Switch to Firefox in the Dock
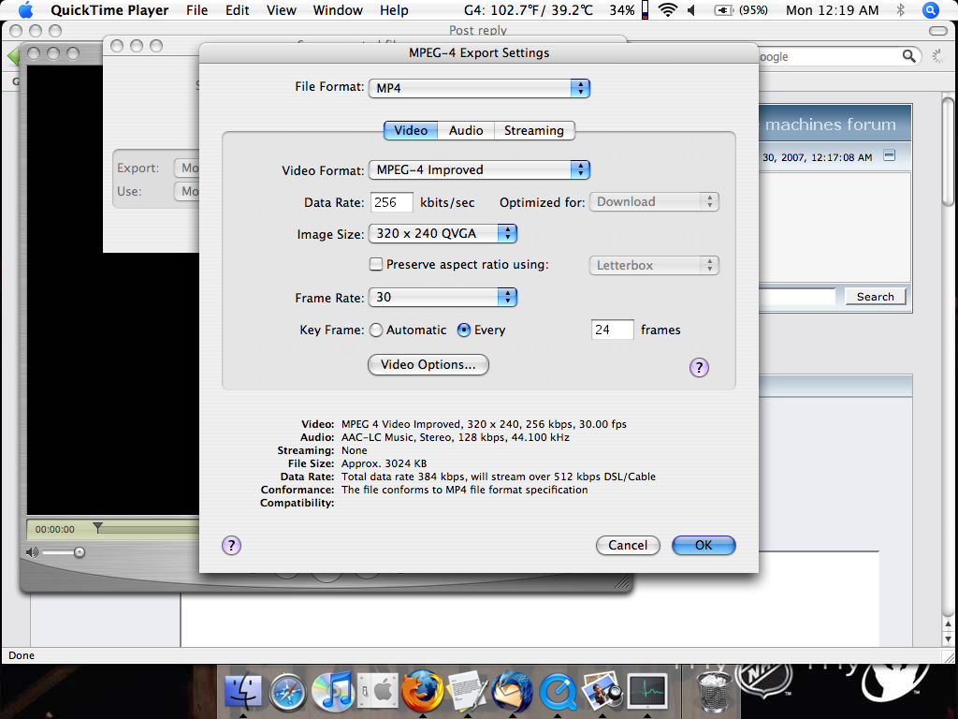Screen dimensions: 958x719 pyautogui.click(x=422, y=691)
